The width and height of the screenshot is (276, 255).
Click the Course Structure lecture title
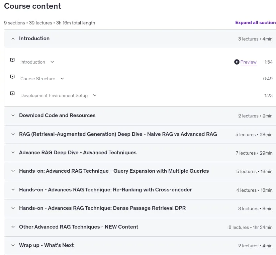(x=38, y=79)
